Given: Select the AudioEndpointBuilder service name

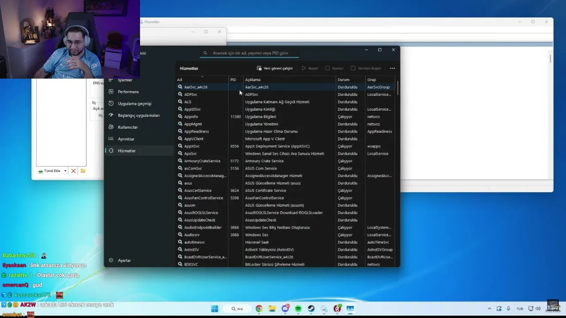Looking at the screenshot, I should (203, 227).
